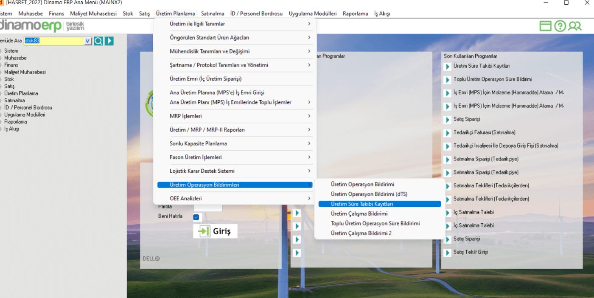Expand the MRP İşlemleri submenu

235,116
